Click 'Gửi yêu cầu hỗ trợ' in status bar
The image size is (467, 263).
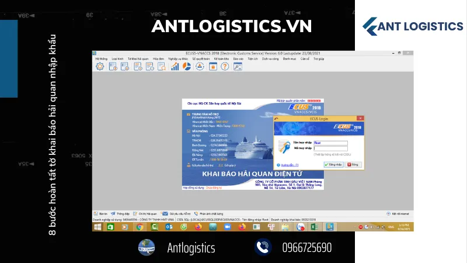(x=175, y=214)
